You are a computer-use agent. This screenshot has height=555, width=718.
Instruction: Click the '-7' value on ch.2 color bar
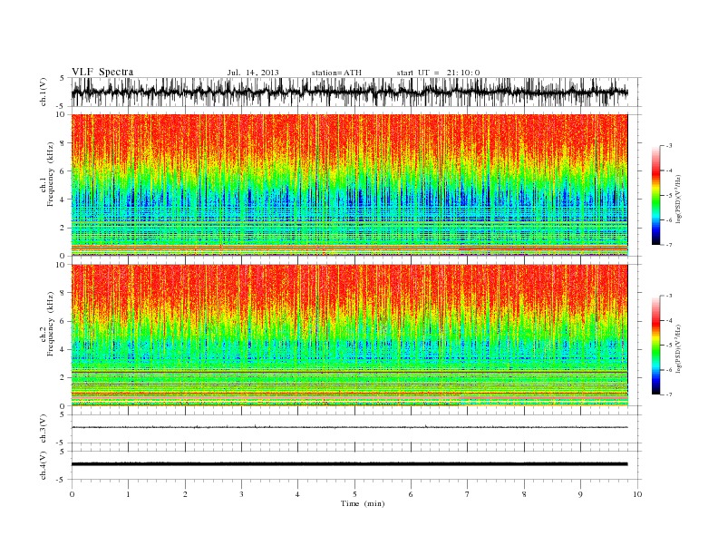click(x=669, y=394)
